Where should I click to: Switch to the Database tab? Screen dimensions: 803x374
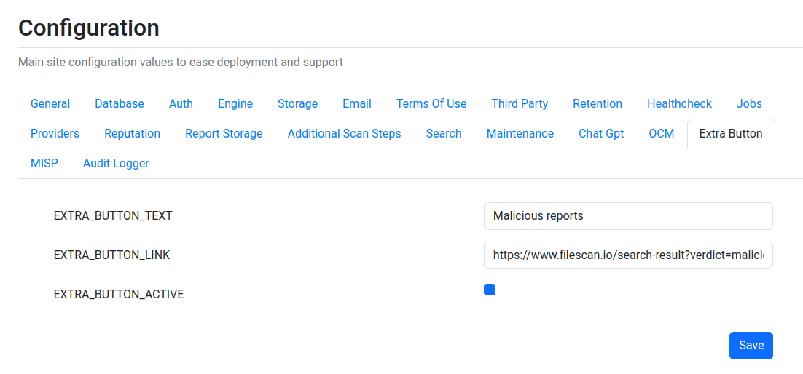120,104
